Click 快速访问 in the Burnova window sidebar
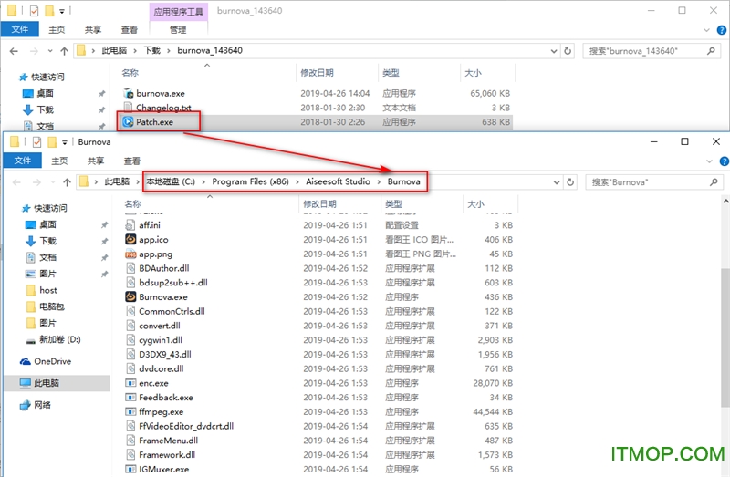The image size is (730, 477). [44, 208]
